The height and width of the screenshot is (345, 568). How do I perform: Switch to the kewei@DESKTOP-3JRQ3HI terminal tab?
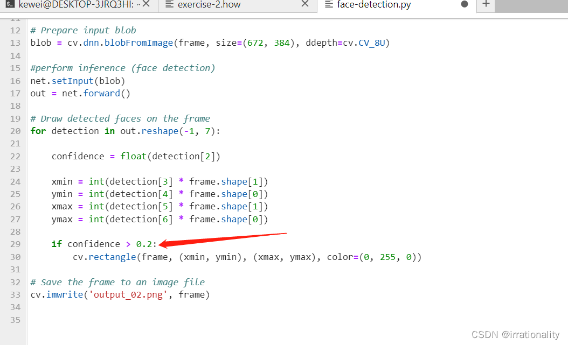(x=79, y=5)
